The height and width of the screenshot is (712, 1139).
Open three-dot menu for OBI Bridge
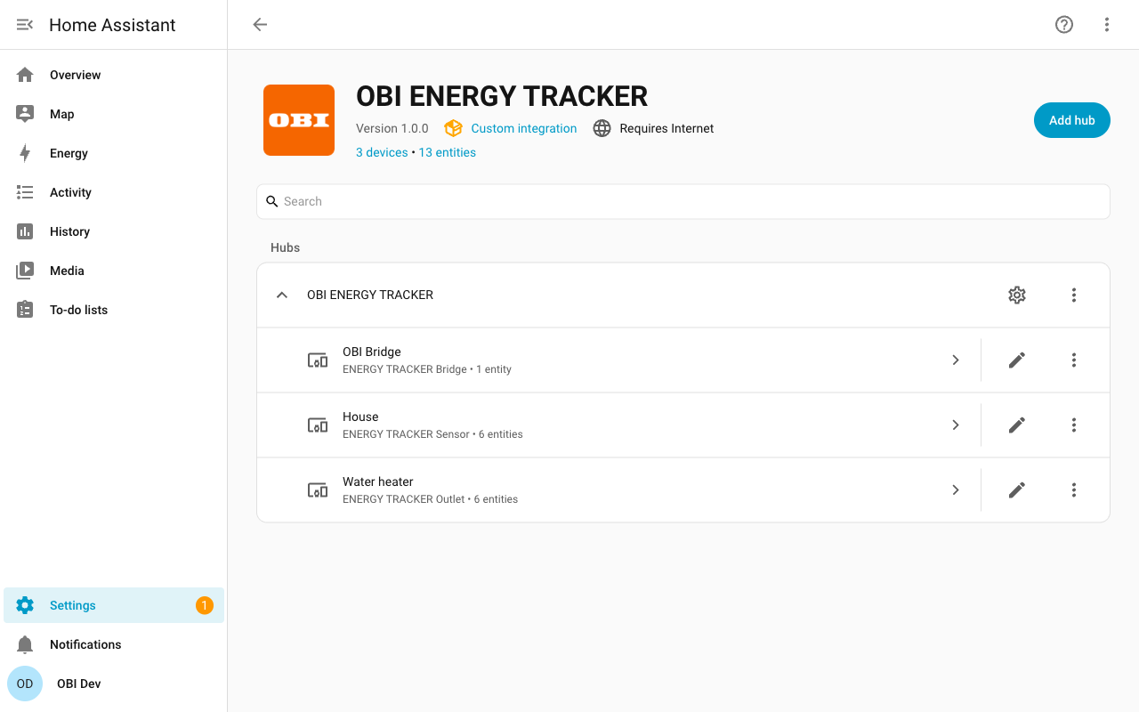tap(1074, 360)
